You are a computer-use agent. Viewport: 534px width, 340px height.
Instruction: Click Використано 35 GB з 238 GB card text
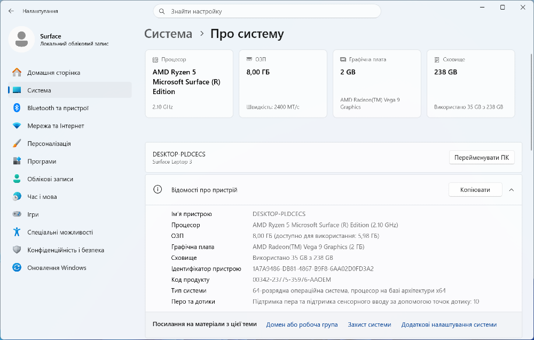(x=468, y=107)
